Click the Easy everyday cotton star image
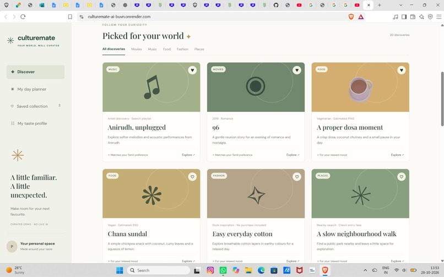 click(256, 193)
